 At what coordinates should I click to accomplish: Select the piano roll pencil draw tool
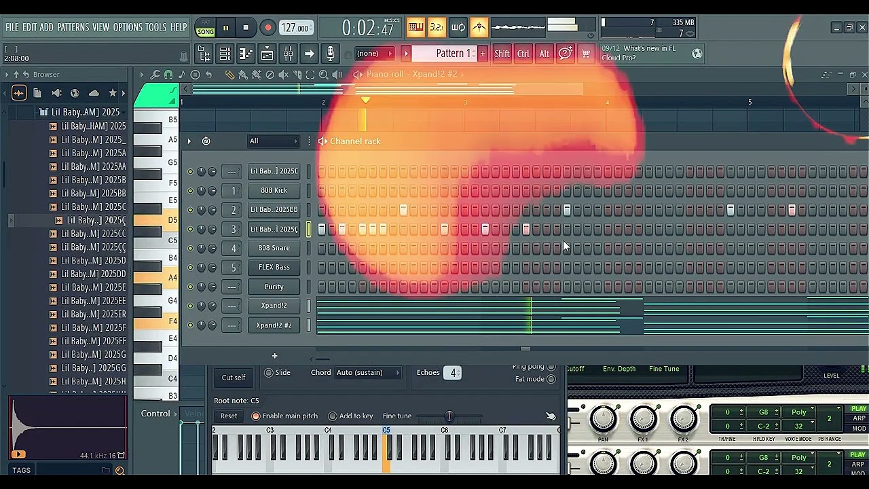click(229, 75)
